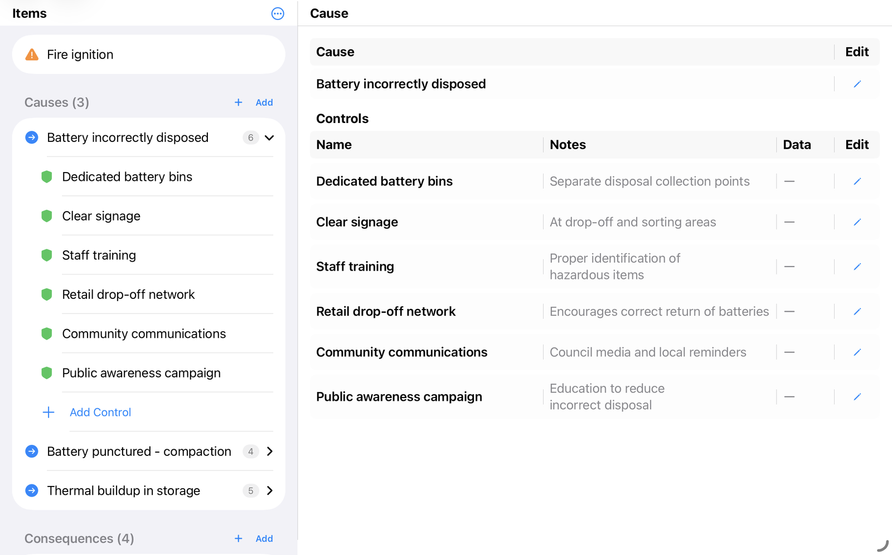The height and width of the screenshot is (555, 892).
Task: Click the shield icon beside Retail drop-off network
Action: point(47,294)
